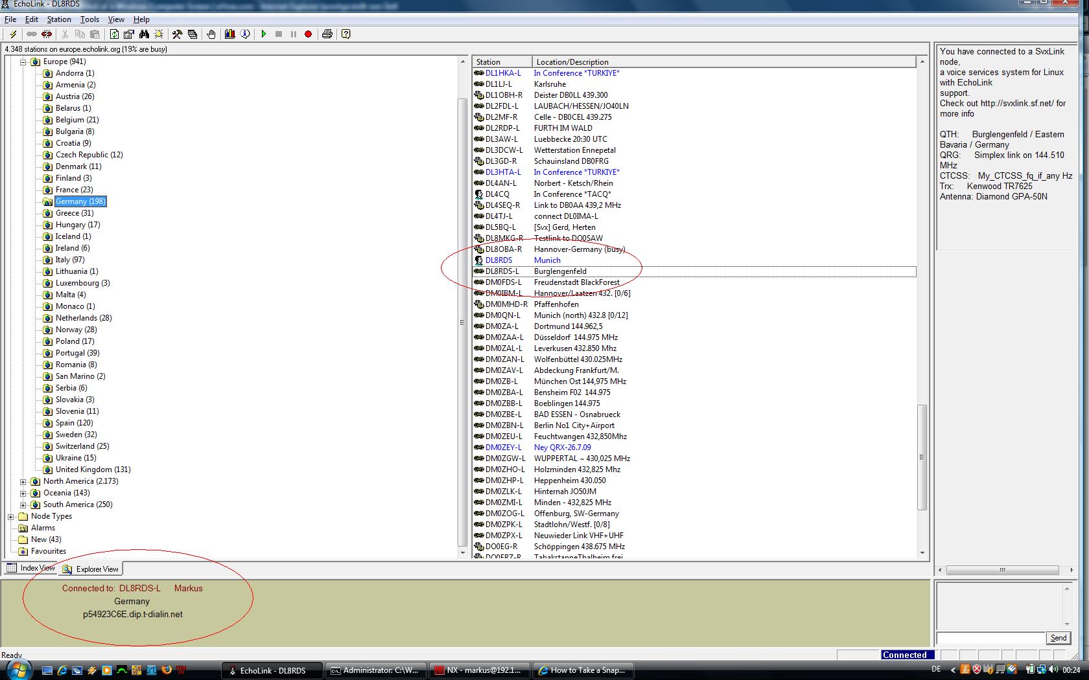Click the red Disconnect toolbar icon

point(47,34)
